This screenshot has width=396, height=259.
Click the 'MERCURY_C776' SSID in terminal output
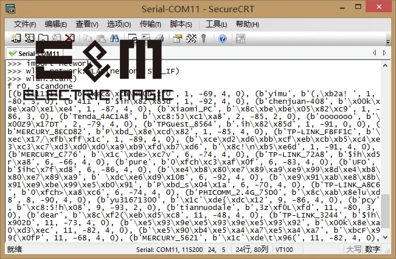point(49,154)
